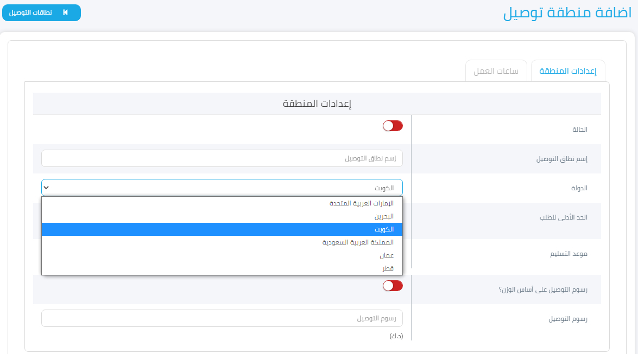638x354 pixels.
Task: Click the موعد التسليم row label
Action: 570,253
